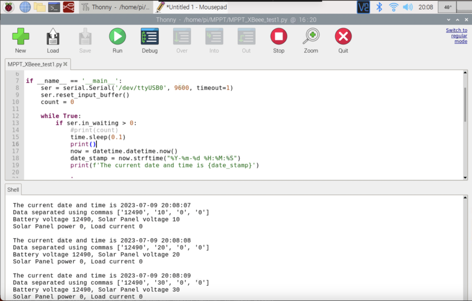Viewport: 472px width, 301px height.
Task: Open the web browser globe icon
Action: coord(25,7)
